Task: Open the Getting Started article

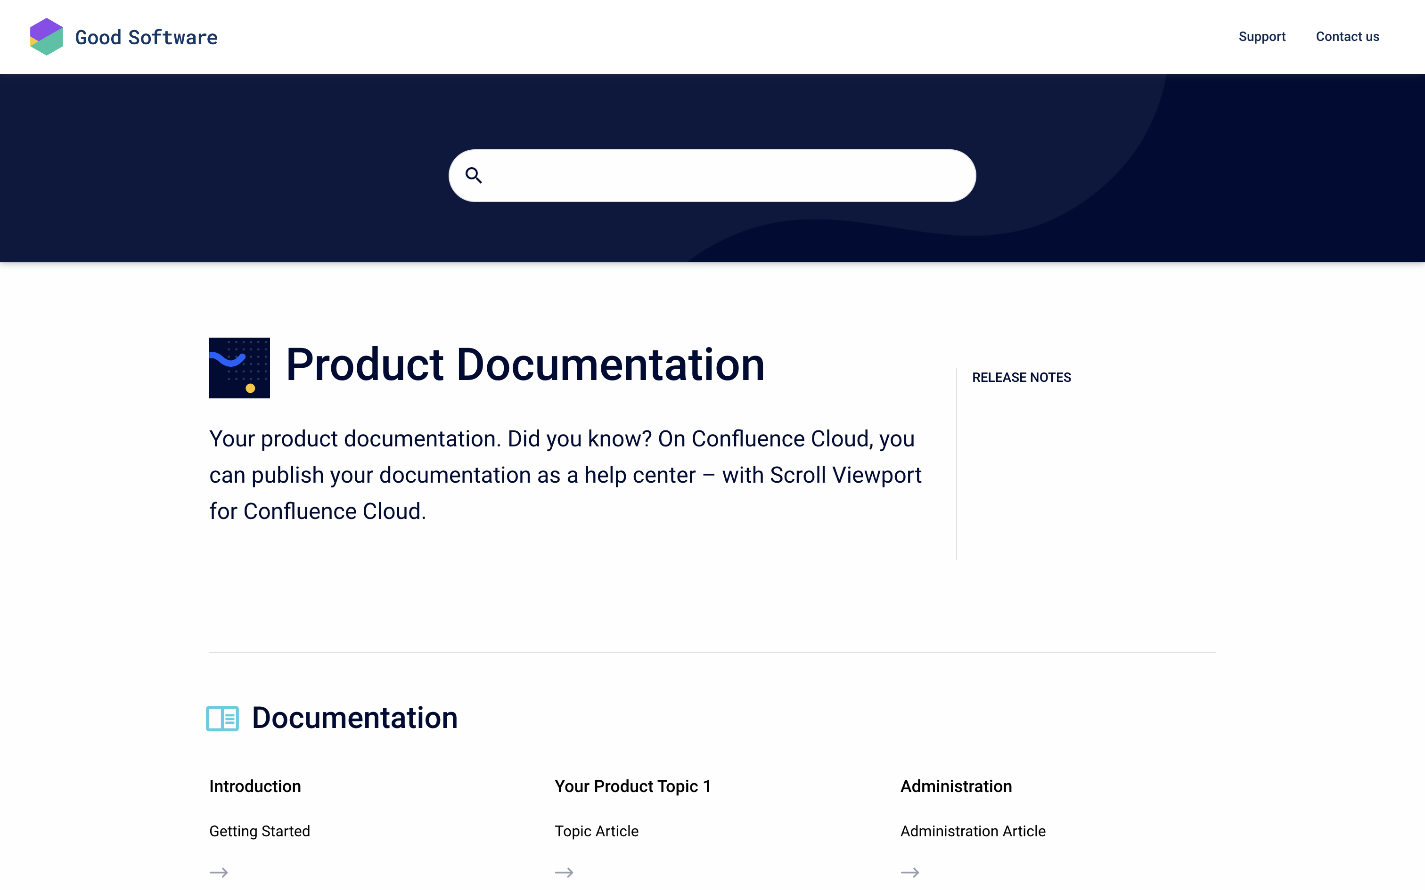Action: tap(260, 831)
